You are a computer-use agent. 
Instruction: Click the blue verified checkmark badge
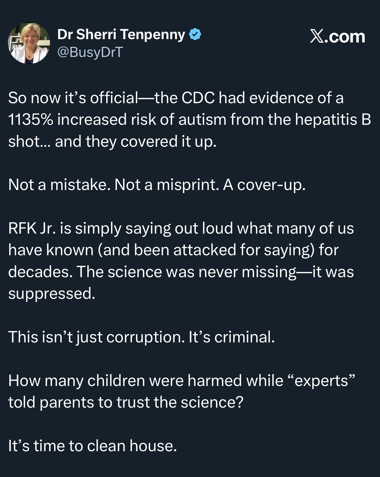(x=195, y=35)
